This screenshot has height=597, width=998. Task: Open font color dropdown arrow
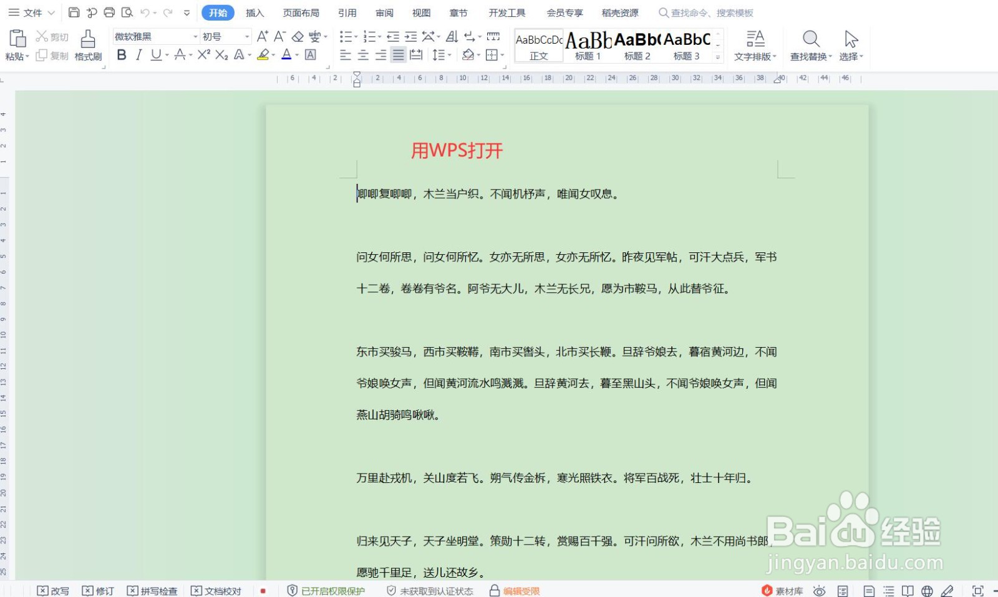coord(297,55)
